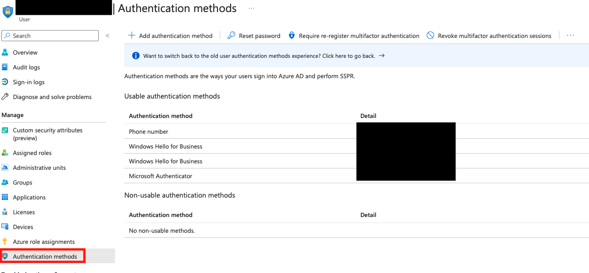The image size is (589, 273).
Task: Click the 'Usable authentication methods' heading
Action: (172, 96)
